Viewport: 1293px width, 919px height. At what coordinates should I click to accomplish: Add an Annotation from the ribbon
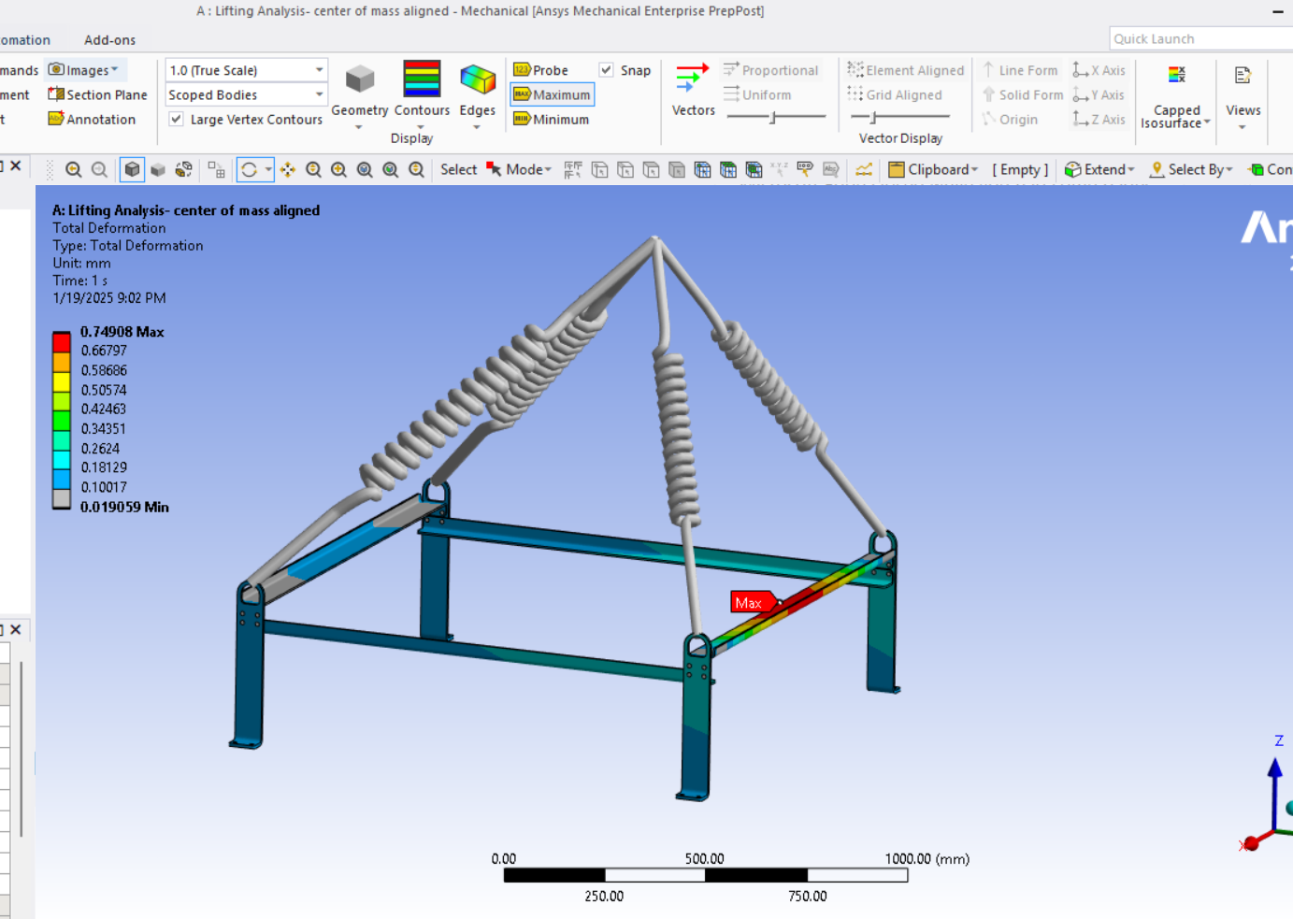tap(92, 119)
